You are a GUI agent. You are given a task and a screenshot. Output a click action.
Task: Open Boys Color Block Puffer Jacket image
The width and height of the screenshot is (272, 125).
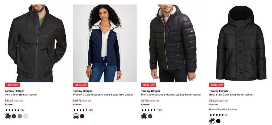point(241,43)
